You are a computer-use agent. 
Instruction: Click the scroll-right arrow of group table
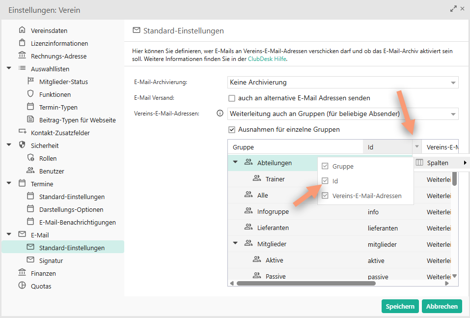point(447,283)
